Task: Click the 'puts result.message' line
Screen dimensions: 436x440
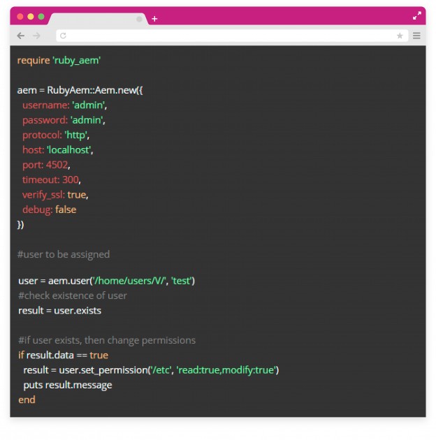Action: 68,385
